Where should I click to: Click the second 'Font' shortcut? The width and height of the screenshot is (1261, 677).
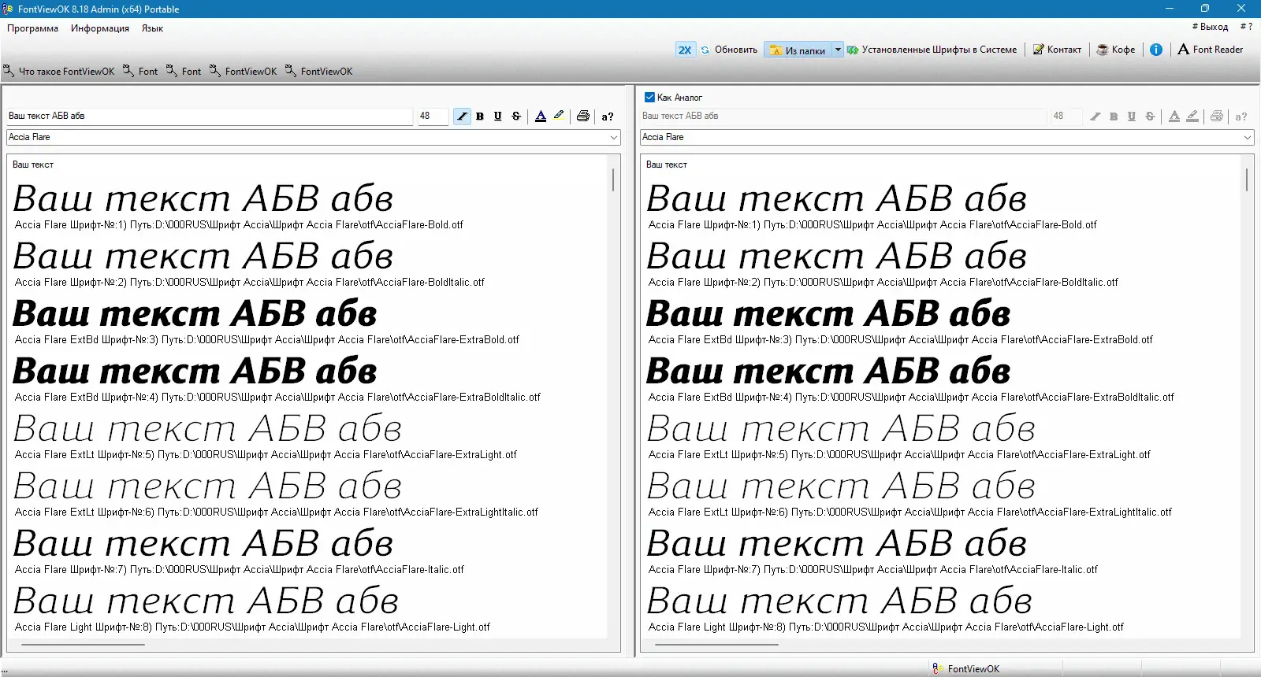click(x=184, y=72)
